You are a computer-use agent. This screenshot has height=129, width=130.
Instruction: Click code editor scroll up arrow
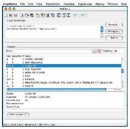click(x=102, y=34)
